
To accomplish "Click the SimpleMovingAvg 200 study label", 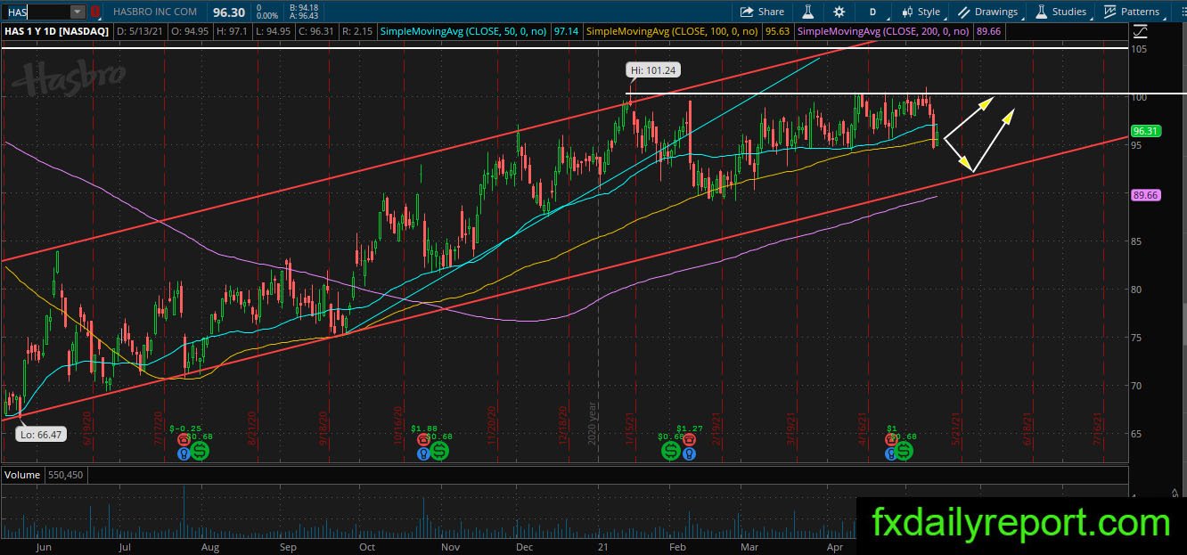I will tap(884, 31).
